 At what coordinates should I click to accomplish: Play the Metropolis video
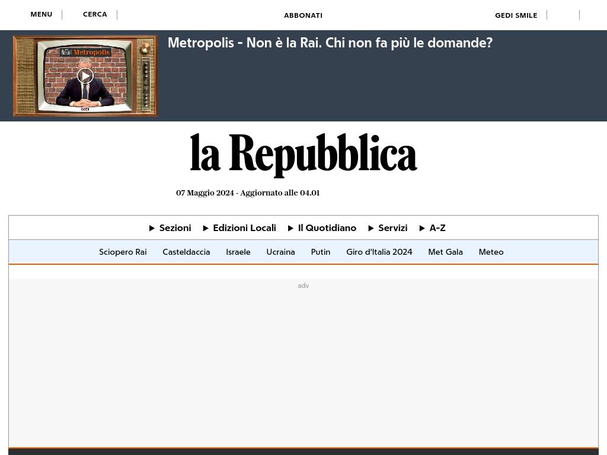point(85,76)
